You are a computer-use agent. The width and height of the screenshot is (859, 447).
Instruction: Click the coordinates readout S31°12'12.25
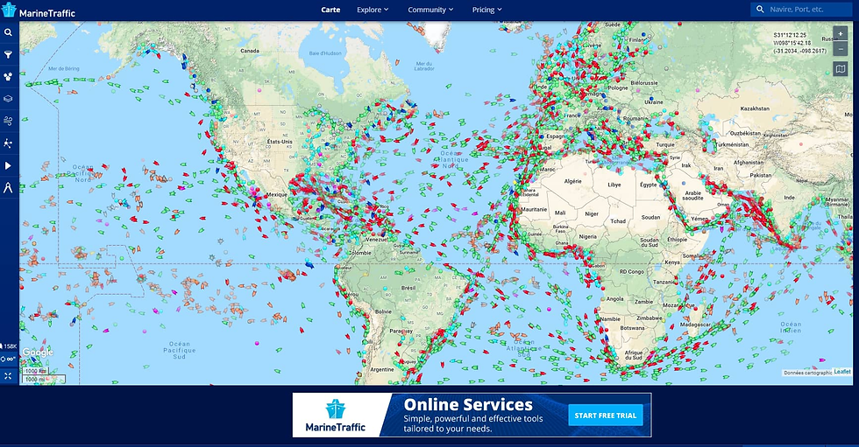tap(790, 35)
